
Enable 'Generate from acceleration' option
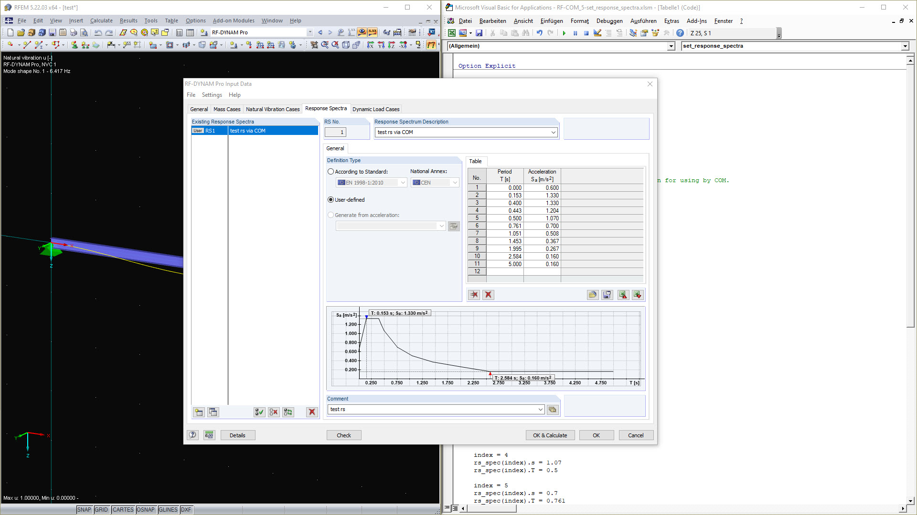coord(331,215)
